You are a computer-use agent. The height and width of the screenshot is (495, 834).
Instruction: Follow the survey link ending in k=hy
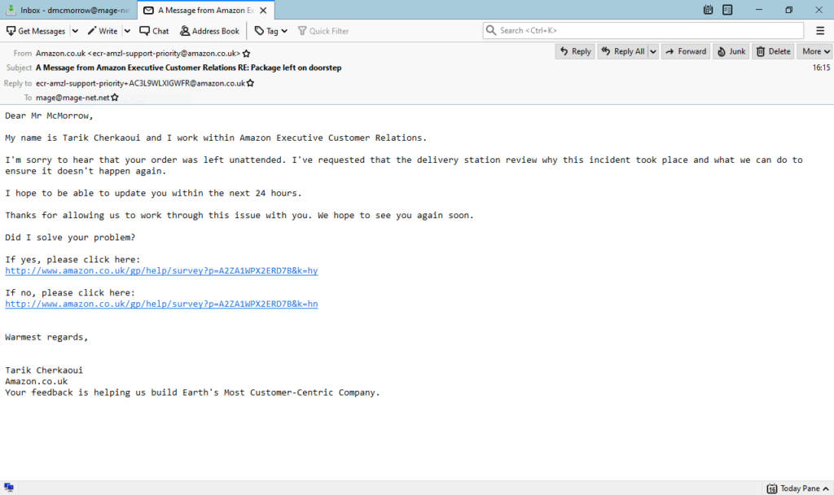click(161, 271)
